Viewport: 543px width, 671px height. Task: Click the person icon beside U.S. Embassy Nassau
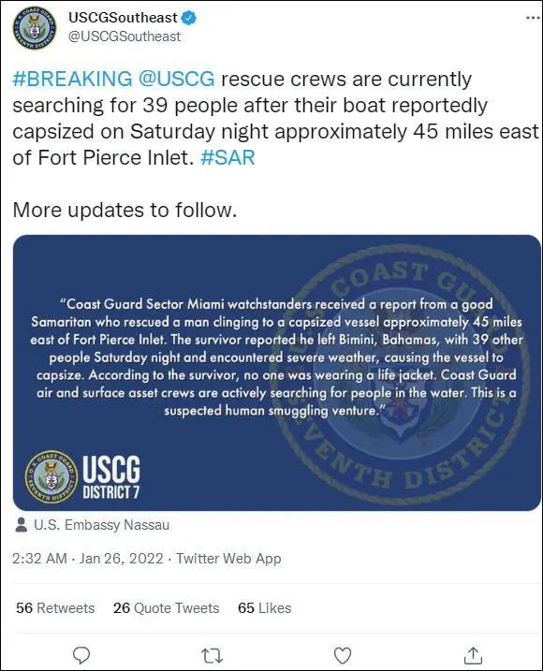(21, 525)
